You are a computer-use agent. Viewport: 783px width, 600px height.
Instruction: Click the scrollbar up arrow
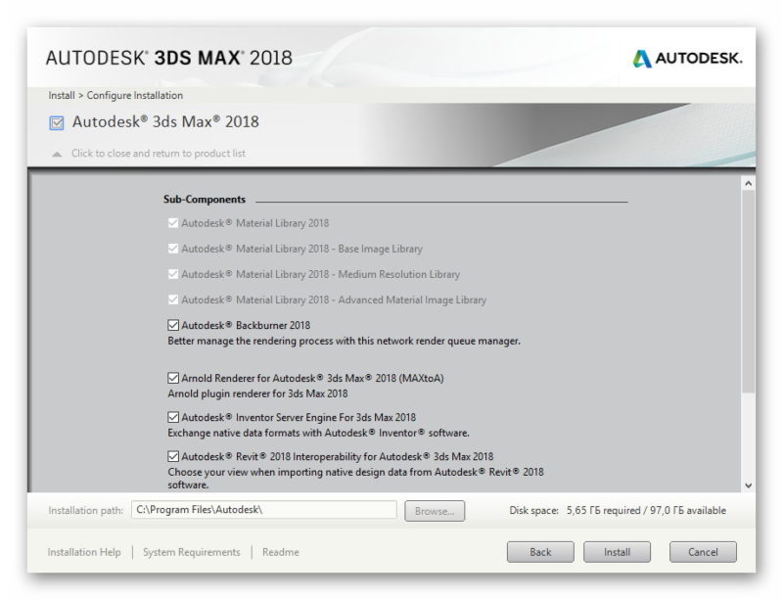point(748,183)
